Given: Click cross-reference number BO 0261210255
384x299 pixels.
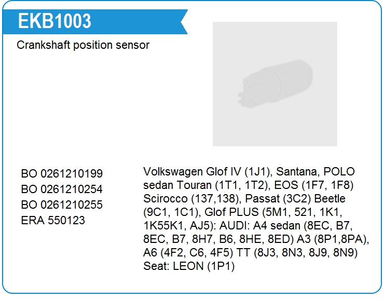Looking at the screenshot, I should tap(62, 205).
